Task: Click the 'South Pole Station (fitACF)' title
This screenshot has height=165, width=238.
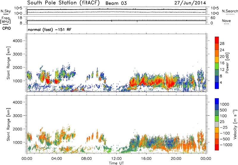Action: tap(63, 3)
